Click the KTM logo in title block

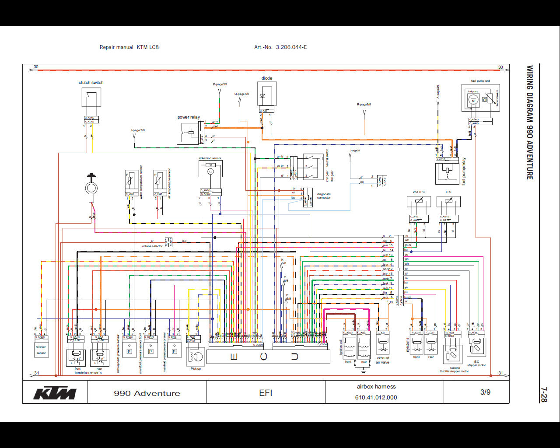click(x=55, y=392)
